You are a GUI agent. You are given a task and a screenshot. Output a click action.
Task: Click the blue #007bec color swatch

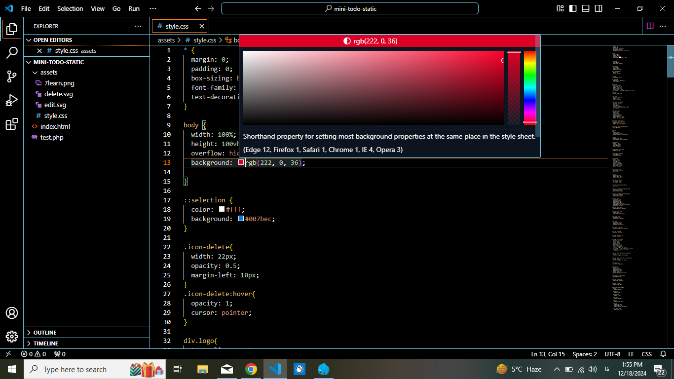click(x=241, y=219)
